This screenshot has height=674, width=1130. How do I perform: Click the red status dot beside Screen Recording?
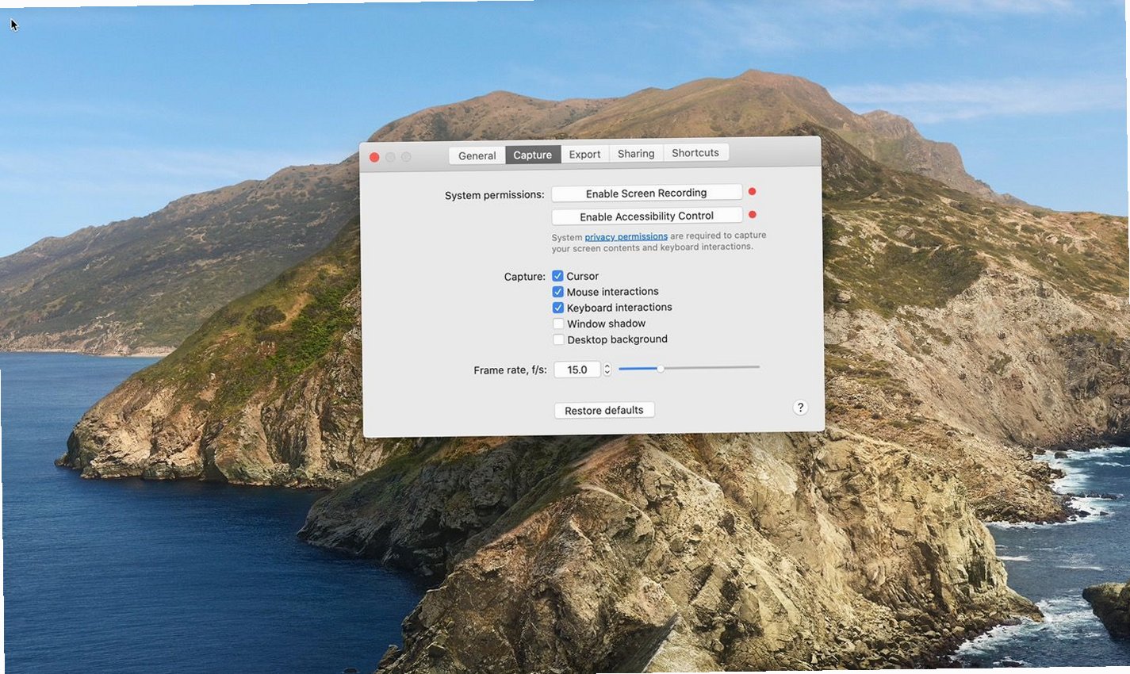tap(753, 191)
